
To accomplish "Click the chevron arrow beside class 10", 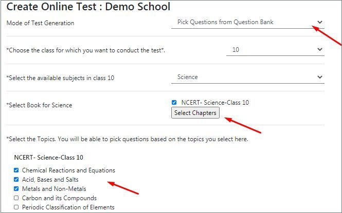I will pyautogui.click(x=320, y=49).
